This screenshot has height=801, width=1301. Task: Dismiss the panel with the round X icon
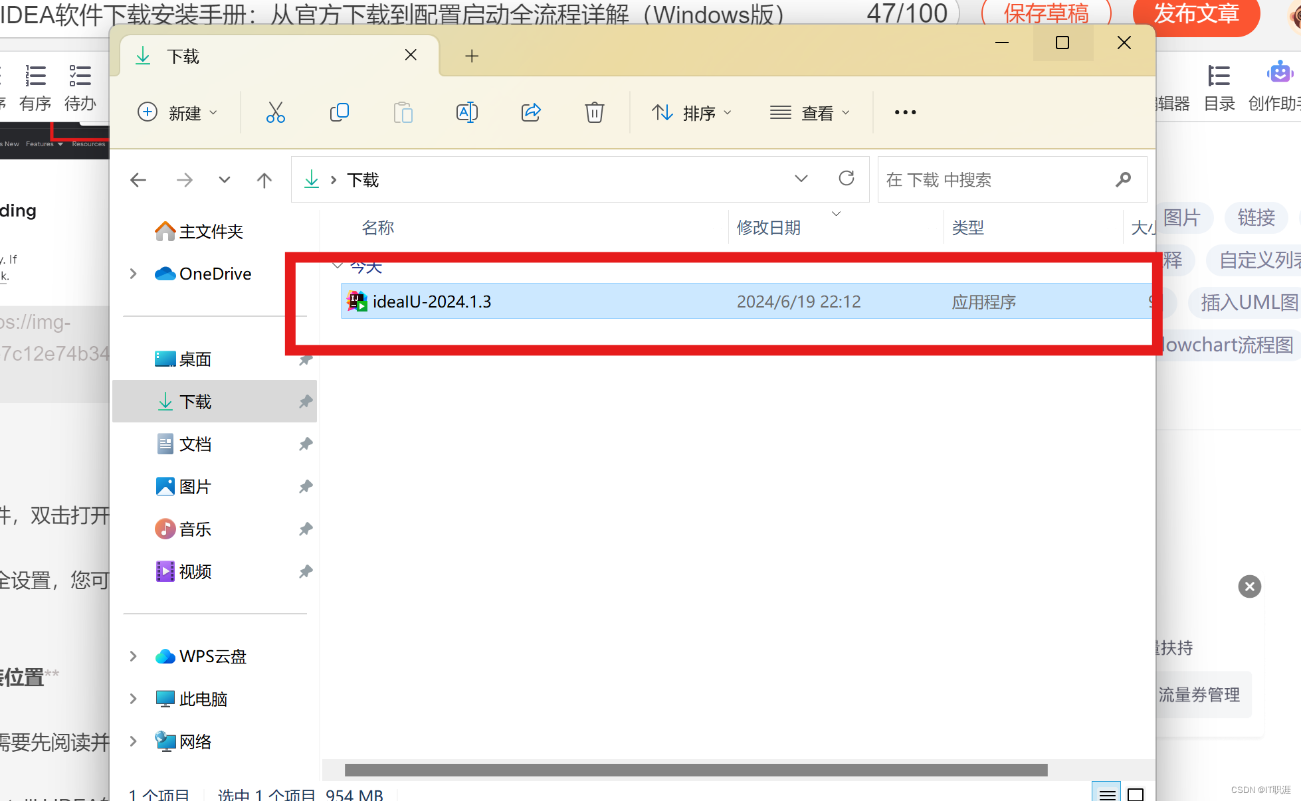(x=1249, y=586)
